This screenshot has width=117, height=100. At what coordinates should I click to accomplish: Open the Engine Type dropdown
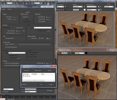pos(43,28)
